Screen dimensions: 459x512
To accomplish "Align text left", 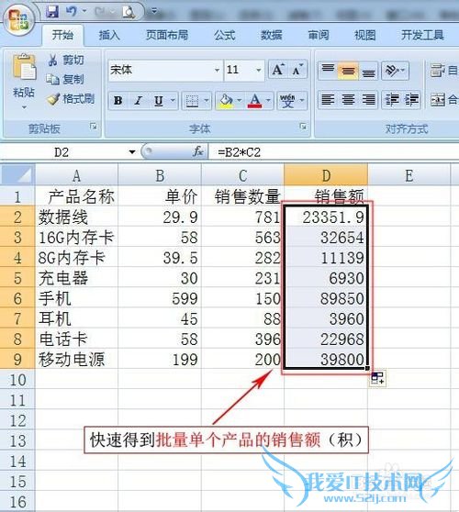I will [x=328, y=100].
